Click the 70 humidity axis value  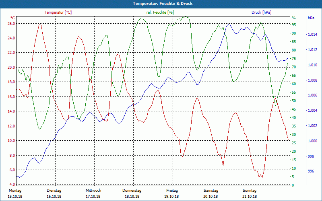coord(294,67)
